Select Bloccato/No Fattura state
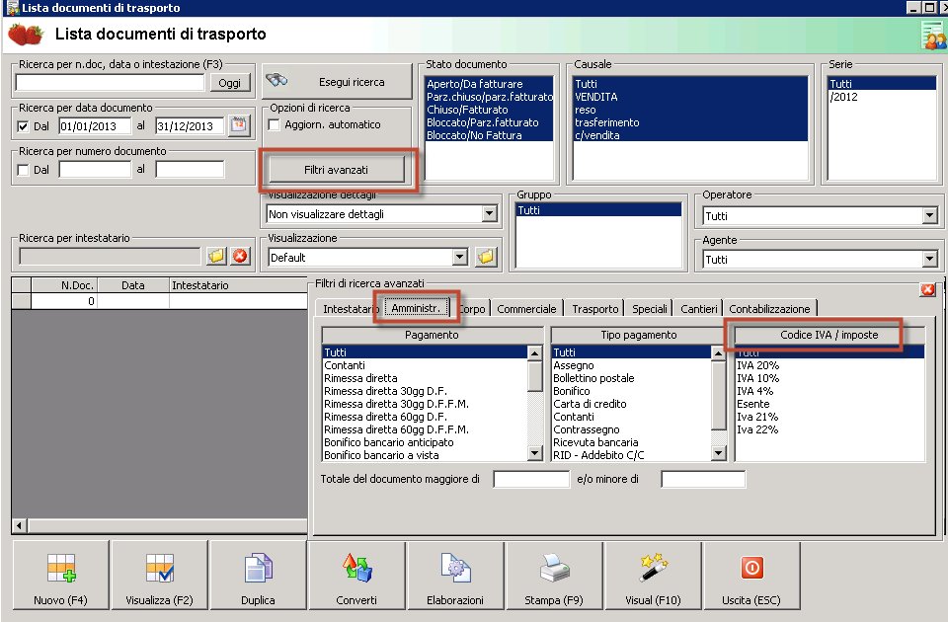Image resolution: width=948 pixels, height=622 pixels. (489, 135)
